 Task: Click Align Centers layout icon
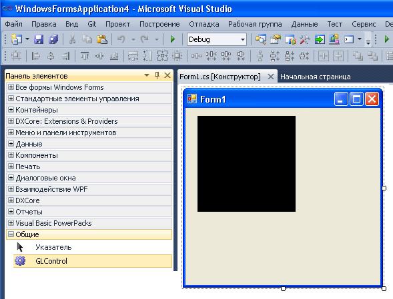coord(51,56)
